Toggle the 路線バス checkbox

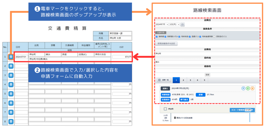point(190,37)
